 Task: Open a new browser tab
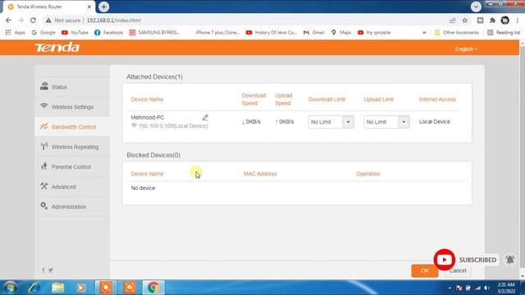click(104, 7)
